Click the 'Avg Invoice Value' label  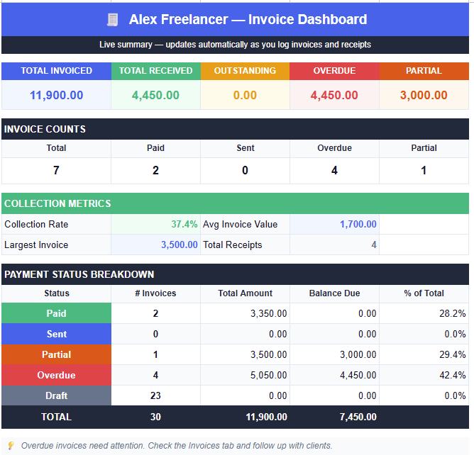(x=240, y=225)
